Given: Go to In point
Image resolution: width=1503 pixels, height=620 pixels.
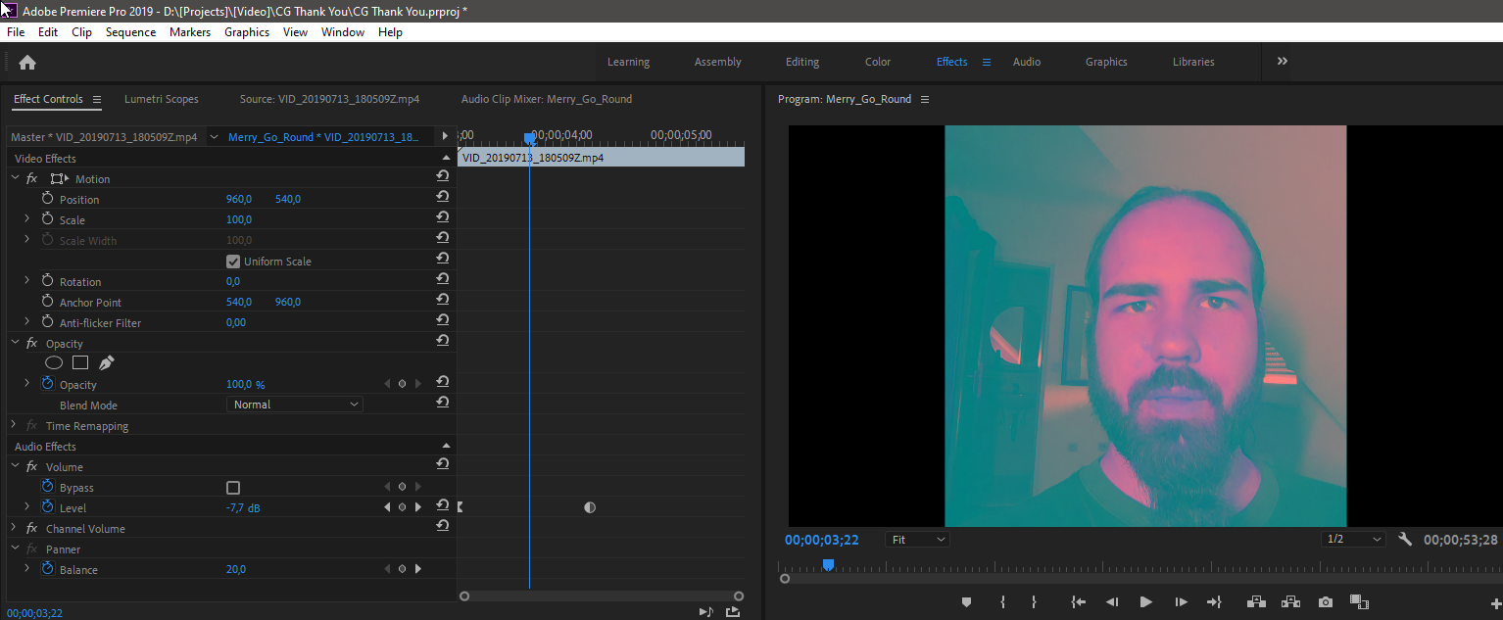Looking at the screenshot, I should [x=1079, y=602].
